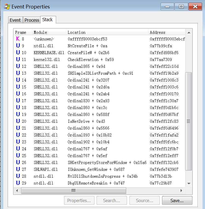Viewport: 205px width, 209px height.
Task: Switch to the Process tab
Action: pos(32,20)
